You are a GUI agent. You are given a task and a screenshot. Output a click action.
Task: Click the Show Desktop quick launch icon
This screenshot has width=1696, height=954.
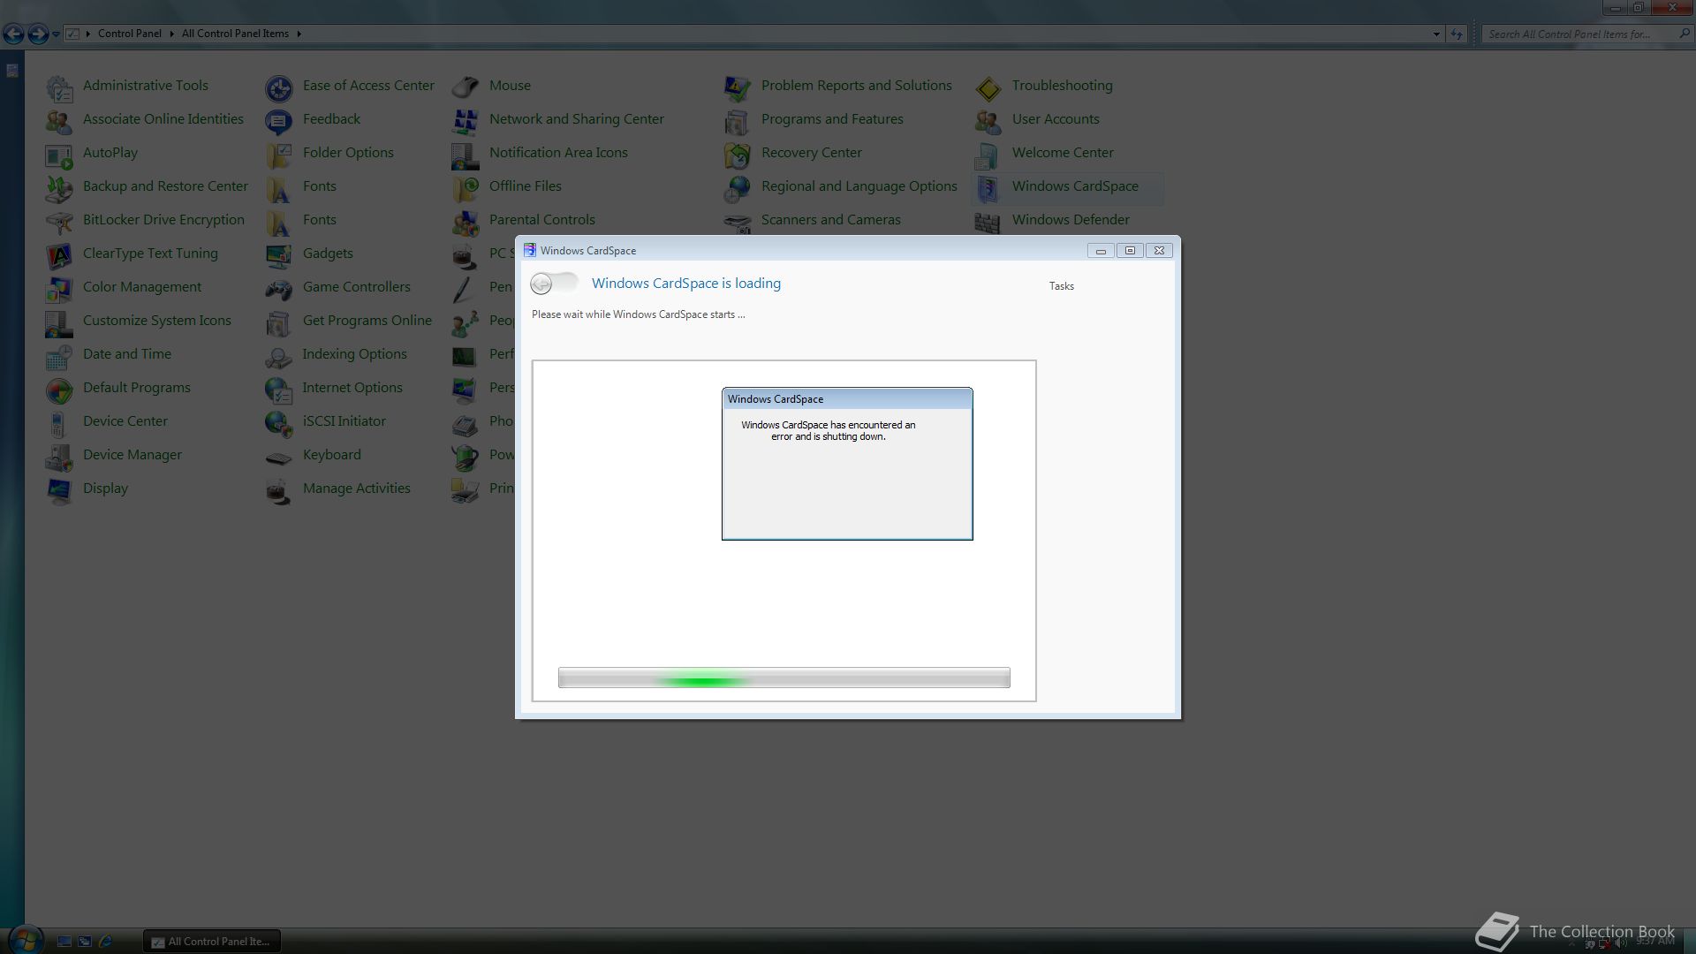pyautogui.click(x=64, y=942)
